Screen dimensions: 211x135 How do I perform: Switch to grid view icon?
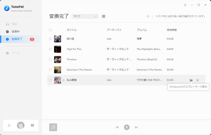tap(103, 16)
